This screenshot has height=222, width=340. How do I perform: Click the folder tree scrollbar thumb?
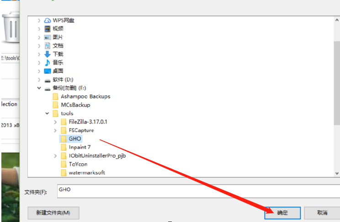337,83
